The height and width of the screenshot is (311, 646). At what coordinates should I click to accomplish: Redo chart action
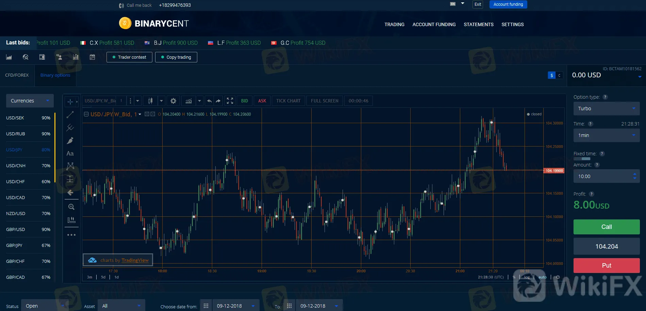pos(218,101)
